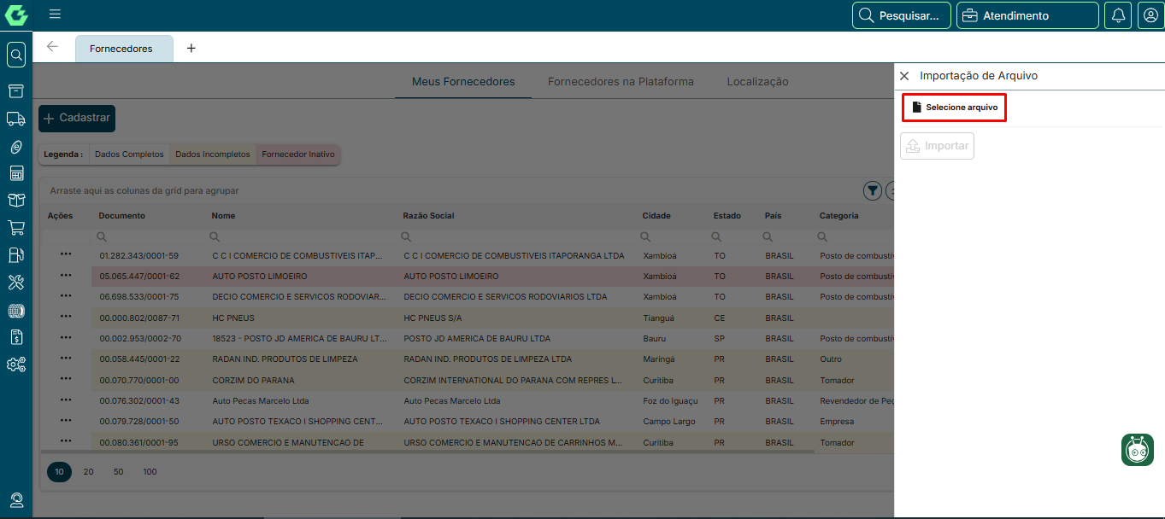Open the calculator sidebar icon
The image size is (1165, 519).
16,173
